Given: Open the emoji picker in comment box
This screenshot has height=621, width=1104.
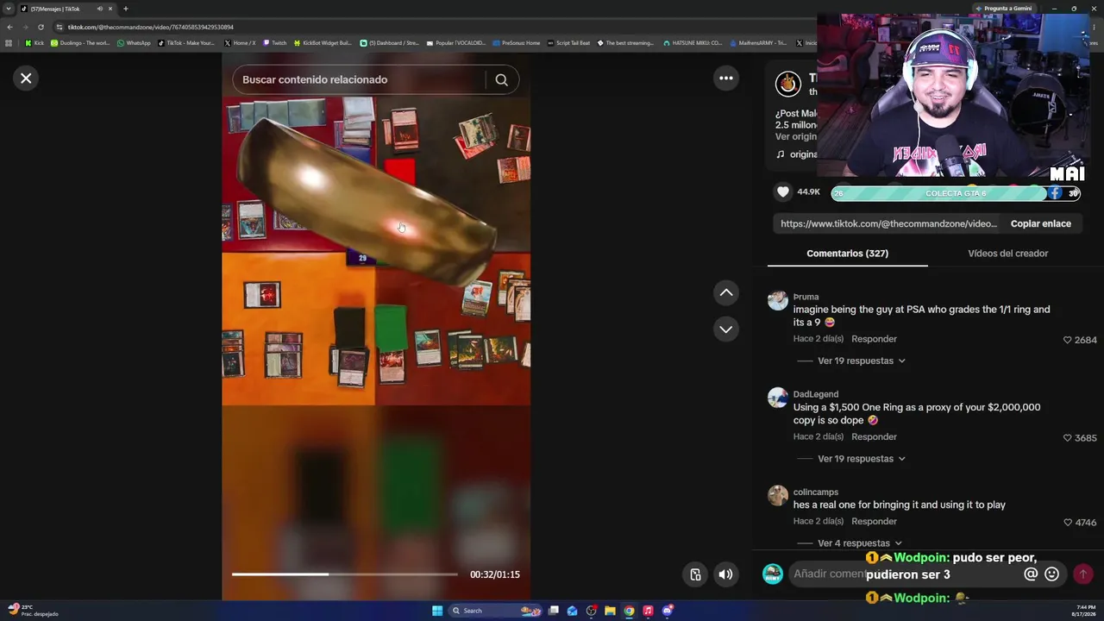Looking at the screenshot, I should pos(1051,574).
